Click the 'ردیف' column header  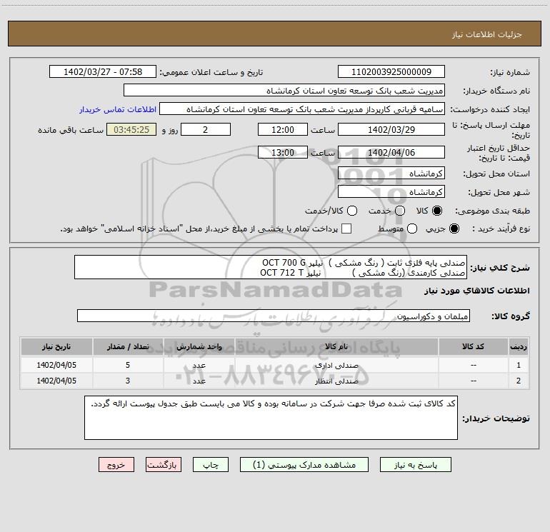519,346
